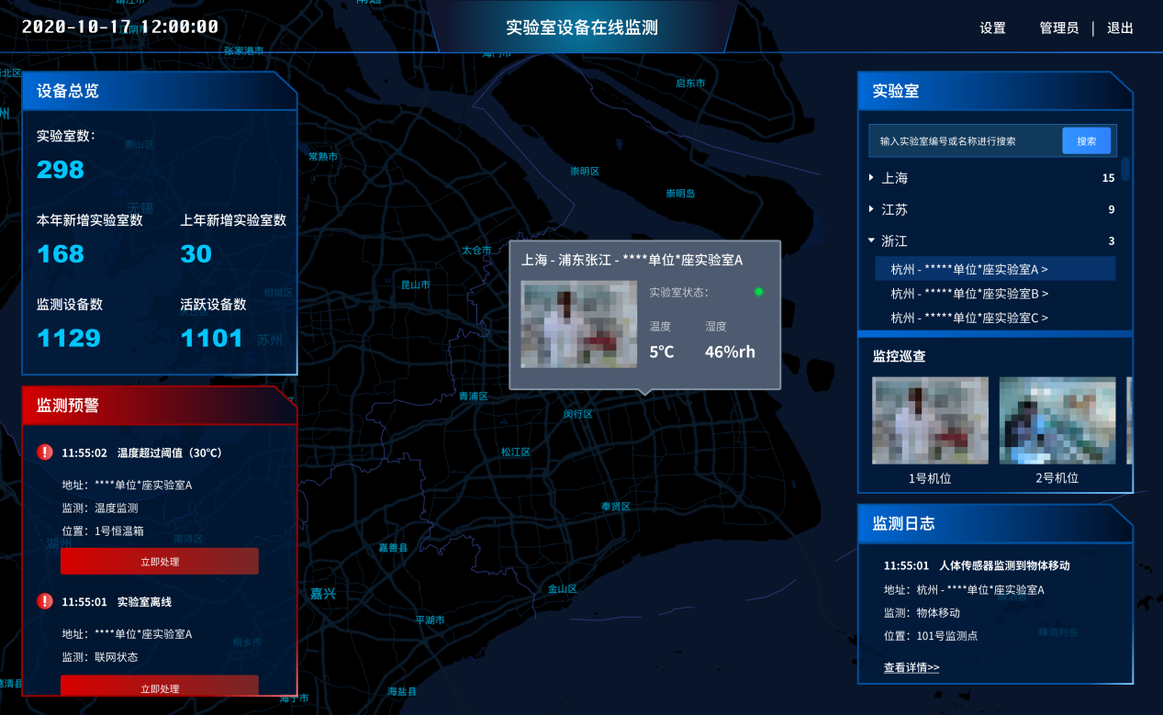
Task: Click 监测:联网状态 line
Action: (x=100, y=657)
